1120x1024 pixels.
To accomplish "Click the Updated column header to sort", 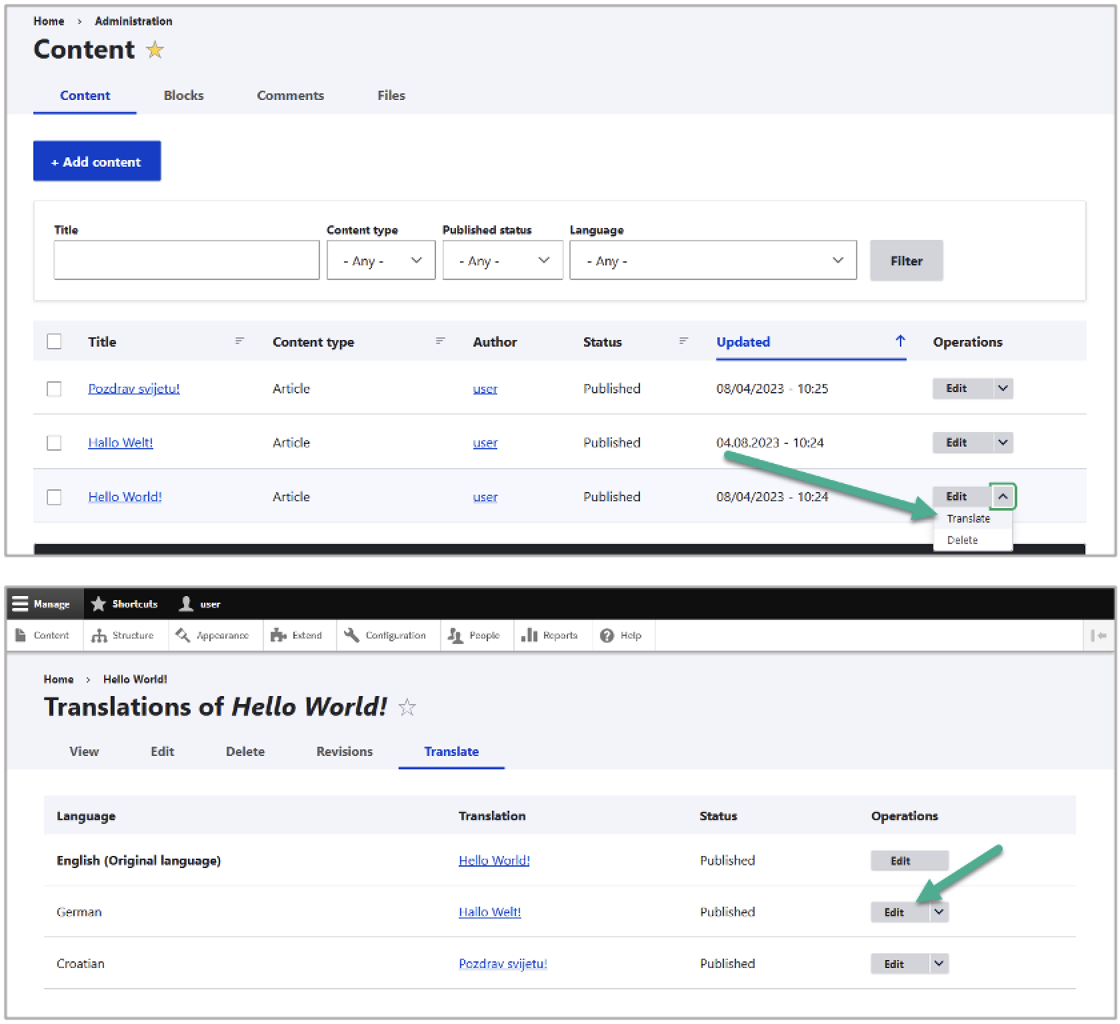I will [x=743, y=341].
